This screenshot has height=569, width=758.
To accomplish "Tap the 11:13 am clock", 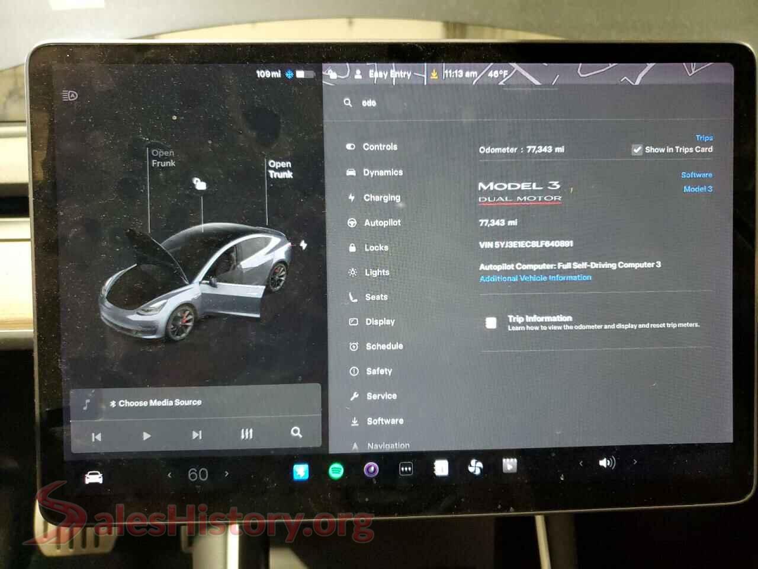I will pyautogui.click(x=460, y=74).
